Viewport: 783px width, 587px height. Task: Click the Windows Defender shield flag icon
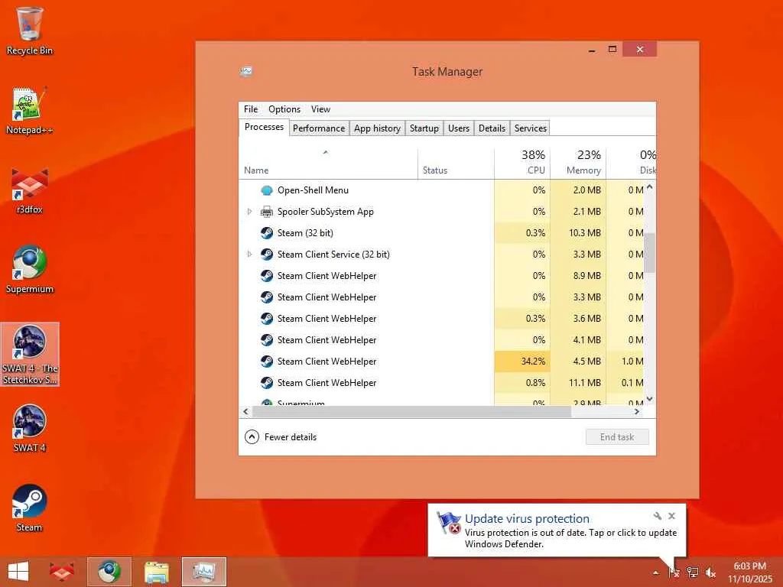(448, 523)
